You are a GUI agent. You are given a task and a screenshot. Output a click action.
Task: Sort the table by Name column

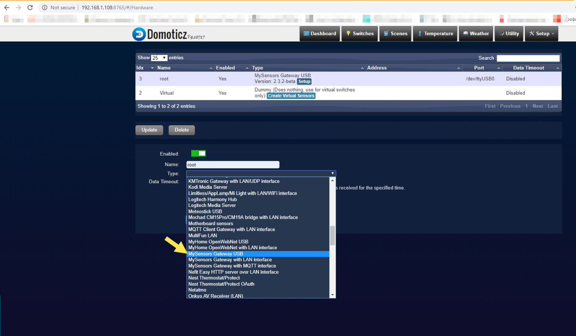coord(185,68)
